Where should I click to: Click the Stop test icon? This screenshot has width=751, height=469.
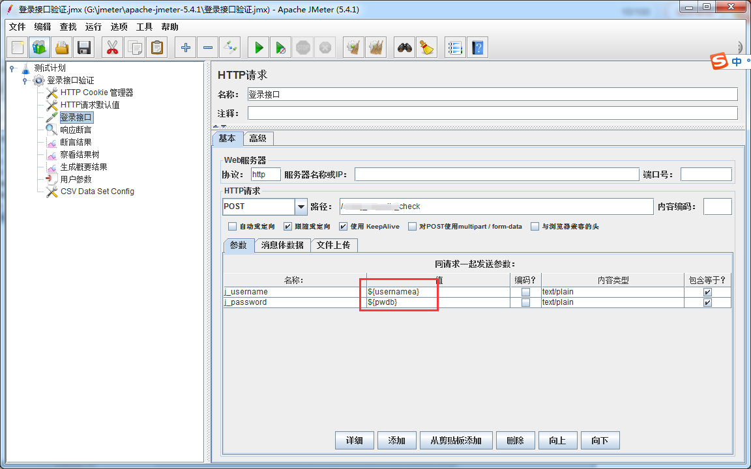pos(302,48)
